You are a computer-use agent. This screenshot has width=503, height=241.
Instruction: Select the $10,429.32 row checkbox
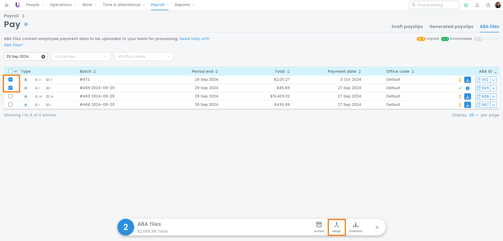pos(10,96)
